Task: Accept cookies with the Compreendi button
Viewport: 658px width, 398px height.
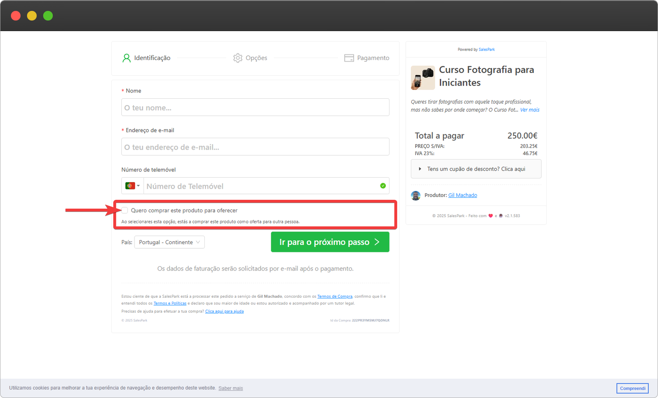Action: click(x=632, y=388)
